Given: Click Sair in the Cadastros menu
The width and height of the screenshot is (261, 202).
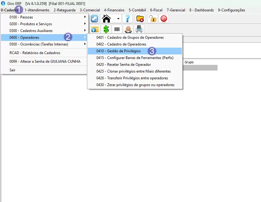Looking at the screenshot, I should 13,70.
